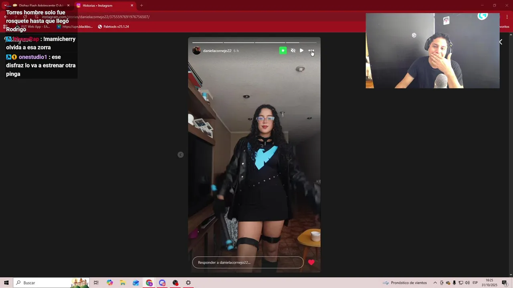Open the clock showing 16:25 31/10/2025
The image size is (513, 288).
(489, 283)
